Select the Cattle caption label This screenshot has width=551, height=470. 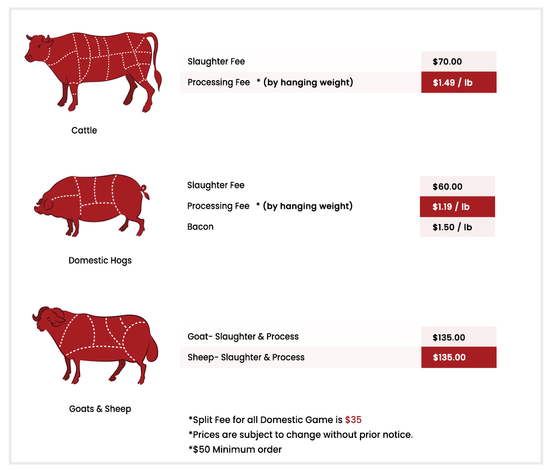(x=84, y=131)
